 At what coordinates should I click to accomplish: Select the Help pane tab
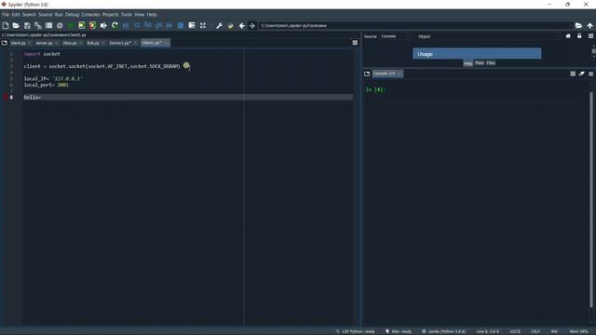pyautogui.click(x=467, y=63)
